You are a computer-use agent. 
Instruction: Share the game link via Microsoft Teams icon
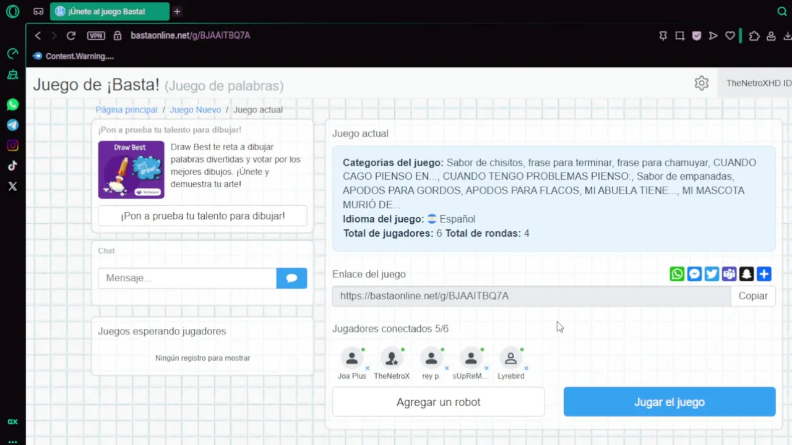tap(729, 274)
